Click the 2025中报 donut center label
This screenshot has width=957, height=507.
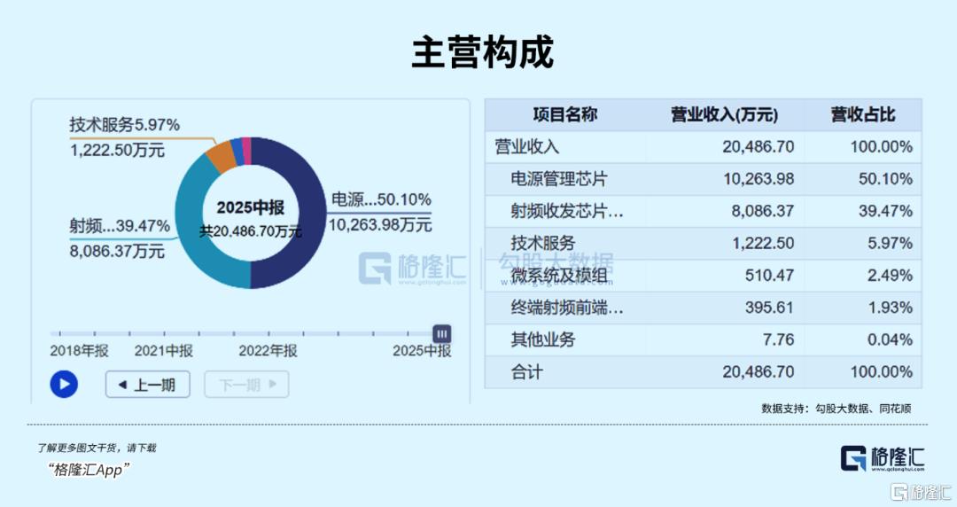pyautogui.click(x=251, y=208)
